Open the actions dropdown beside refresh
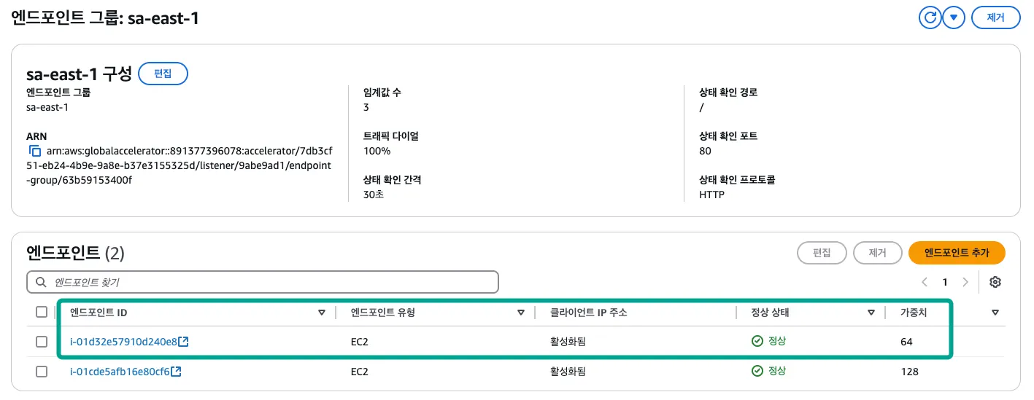The width and height of the screenshot is (1034, 400). pyautogui.click(x=954, y=17)
